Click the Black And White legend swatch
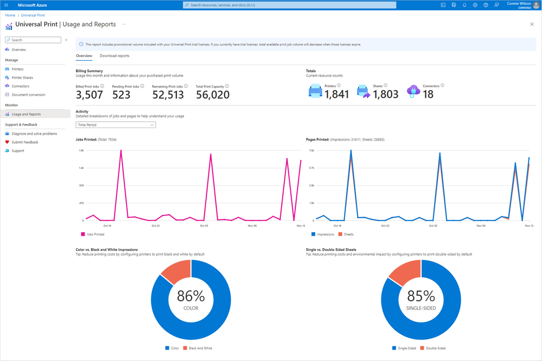542x361 pixels. (x=185, y=348)
